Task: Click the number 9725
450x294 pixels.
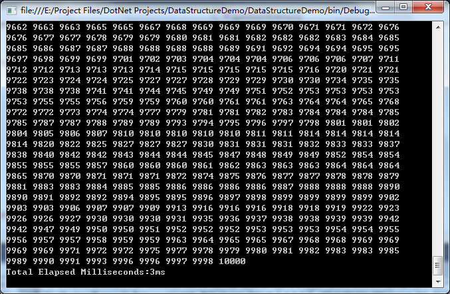Action: [x=123, y=80]
